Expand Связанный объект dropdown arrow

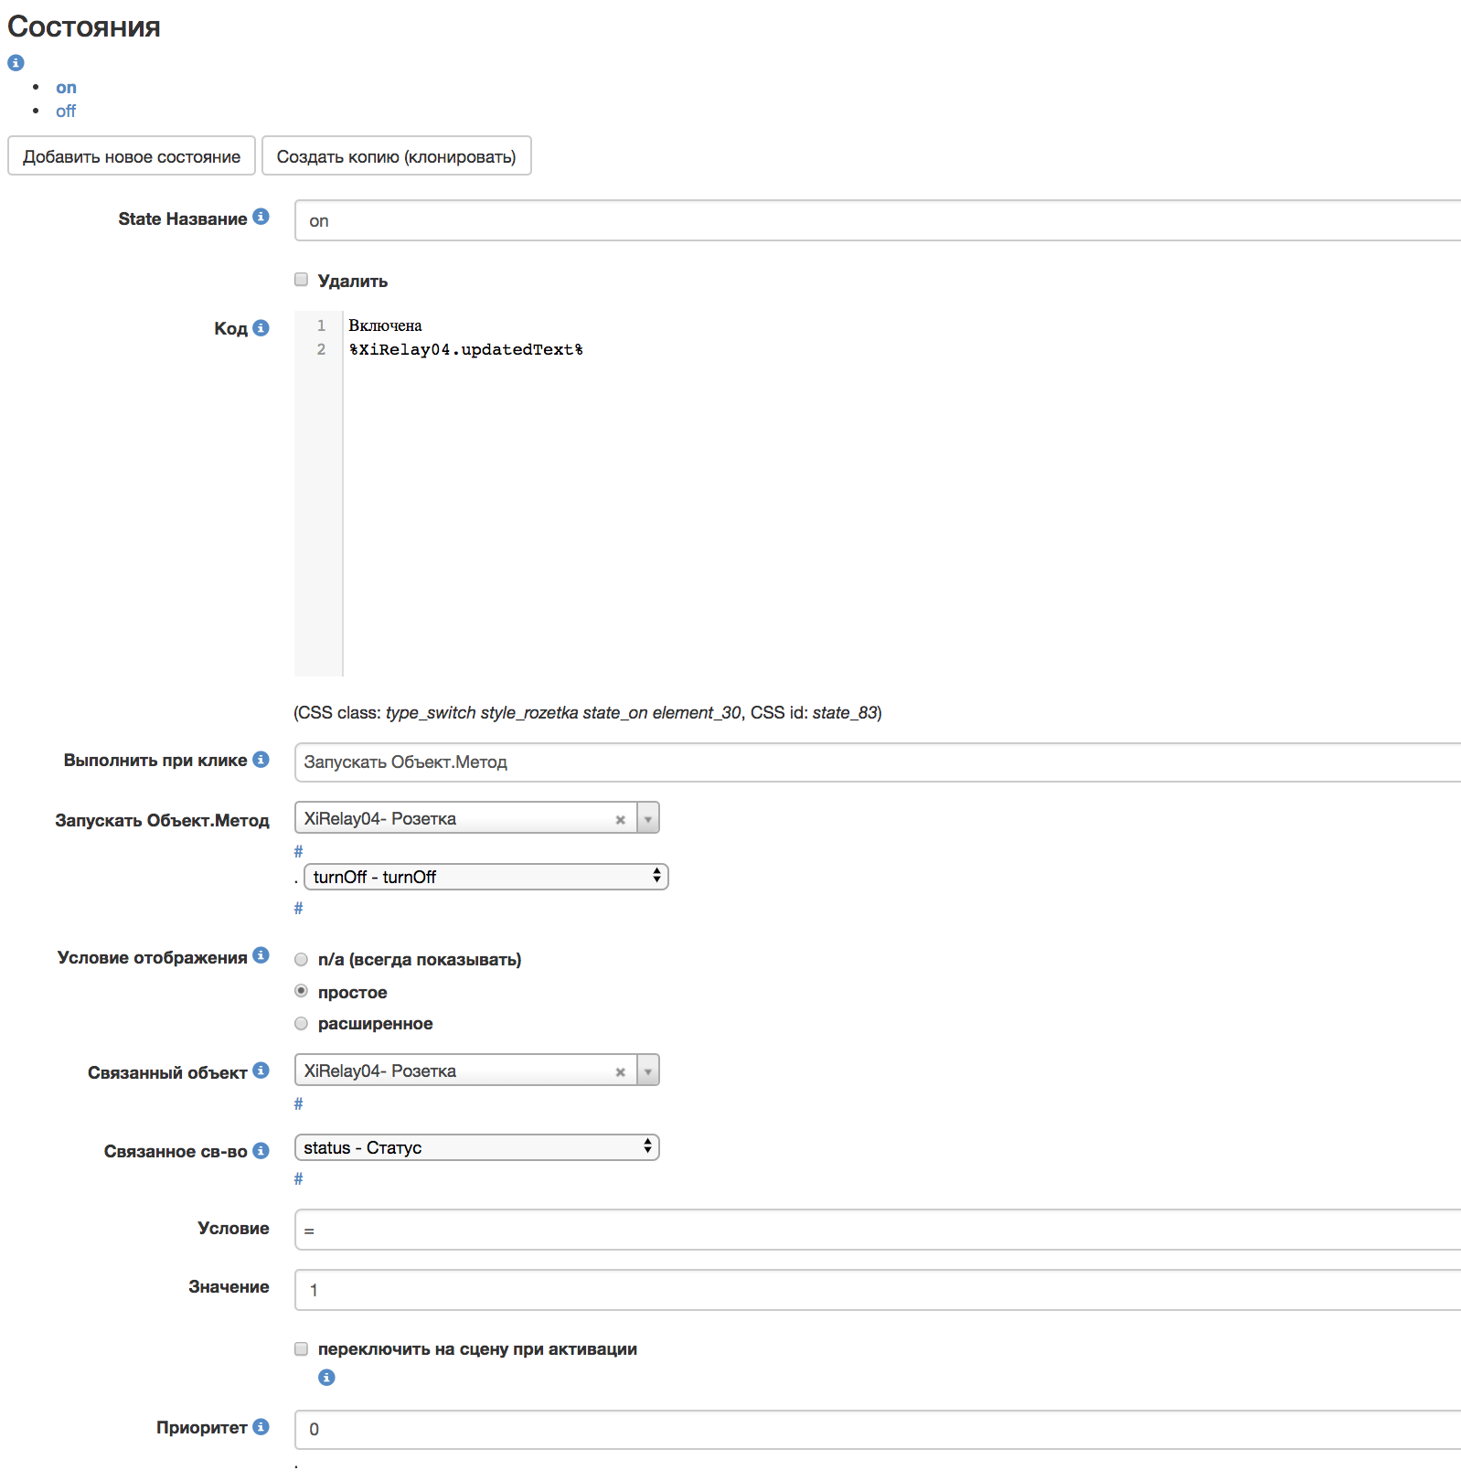point(648,1071)
